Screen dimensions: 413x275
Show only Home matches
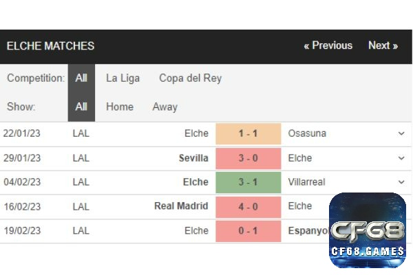(120, 107)
